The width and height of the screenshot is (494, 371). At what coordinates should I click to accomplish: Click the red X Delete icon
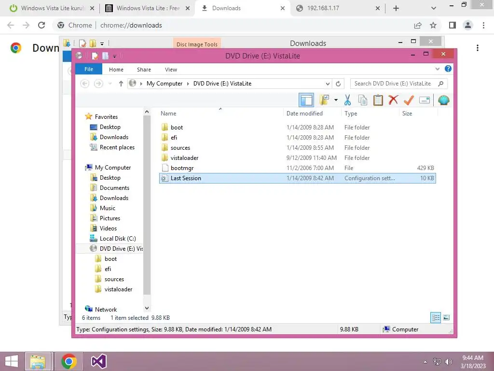393,100
